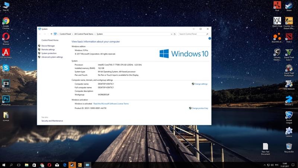This screenshot has height=168, width=298.
Task: Open Opera from the taskbar
Action: click(x=50, y=165)
